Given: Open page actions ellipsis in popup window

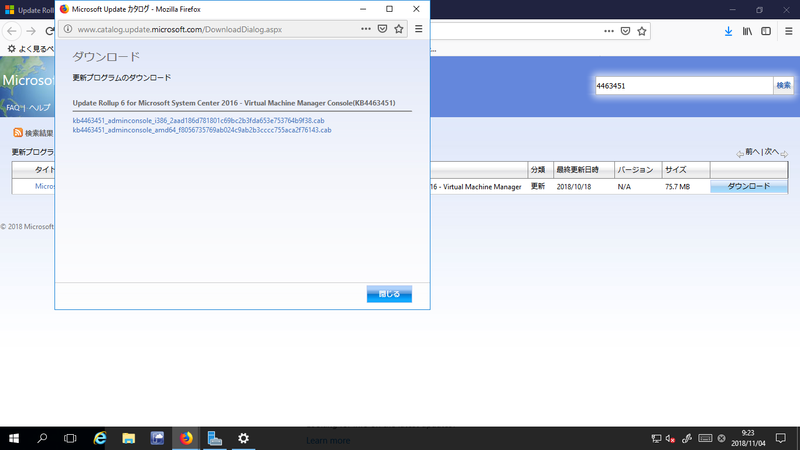Looking at the screenshot, I should coord(366,29).
